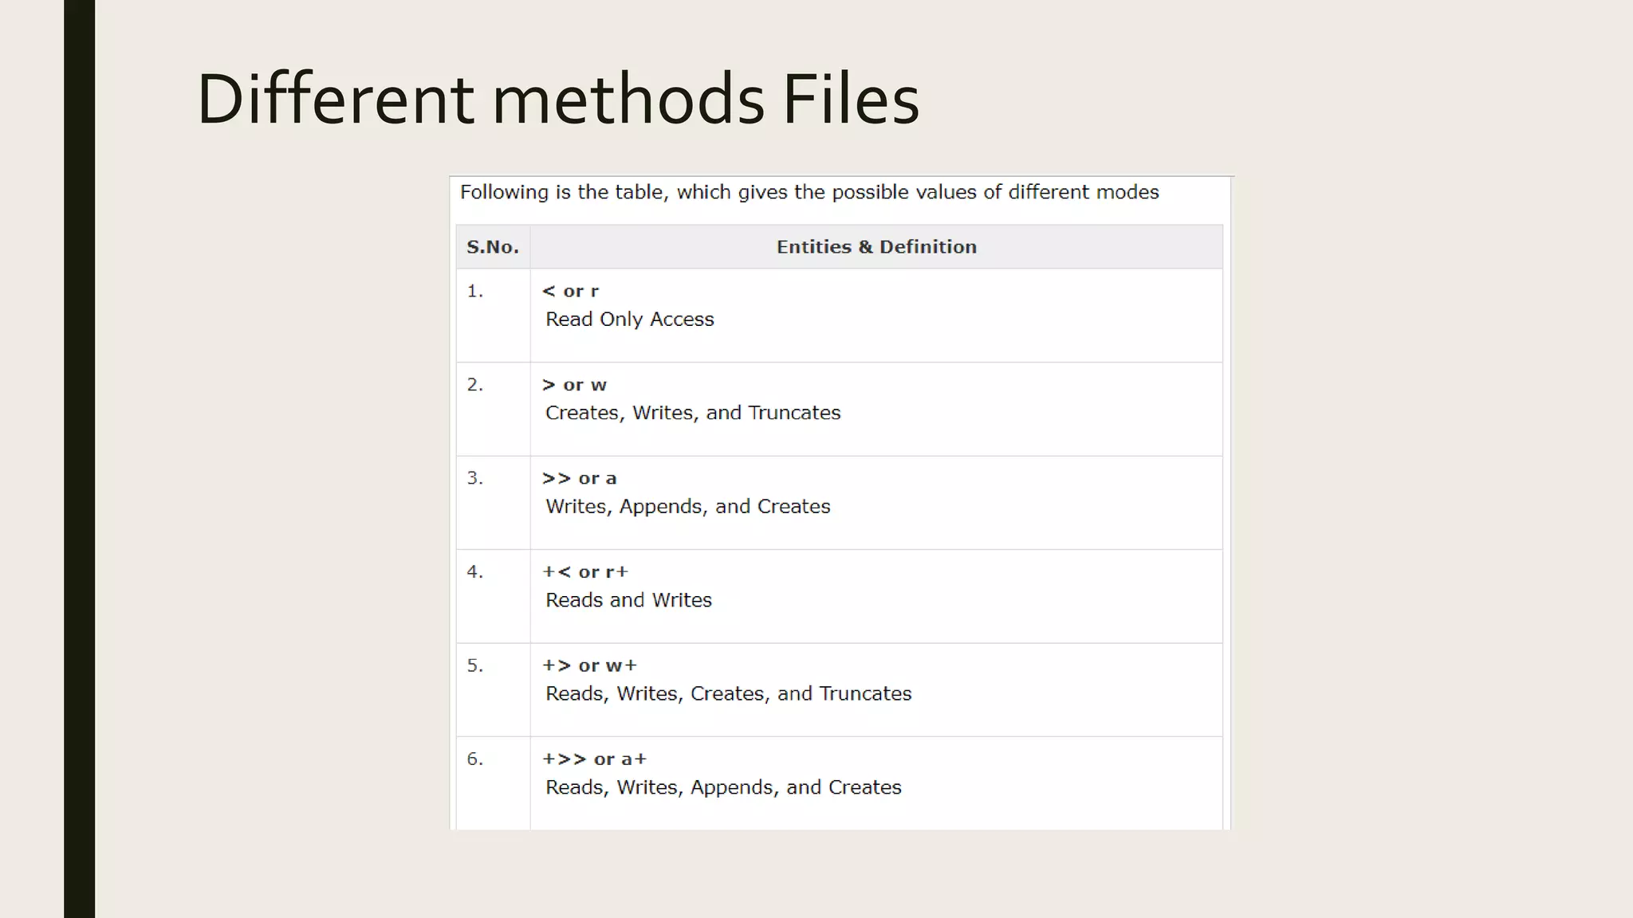Click the 'Entities & Definition' column header
This screenshot has height=918, width=1633.
(876, 247)
